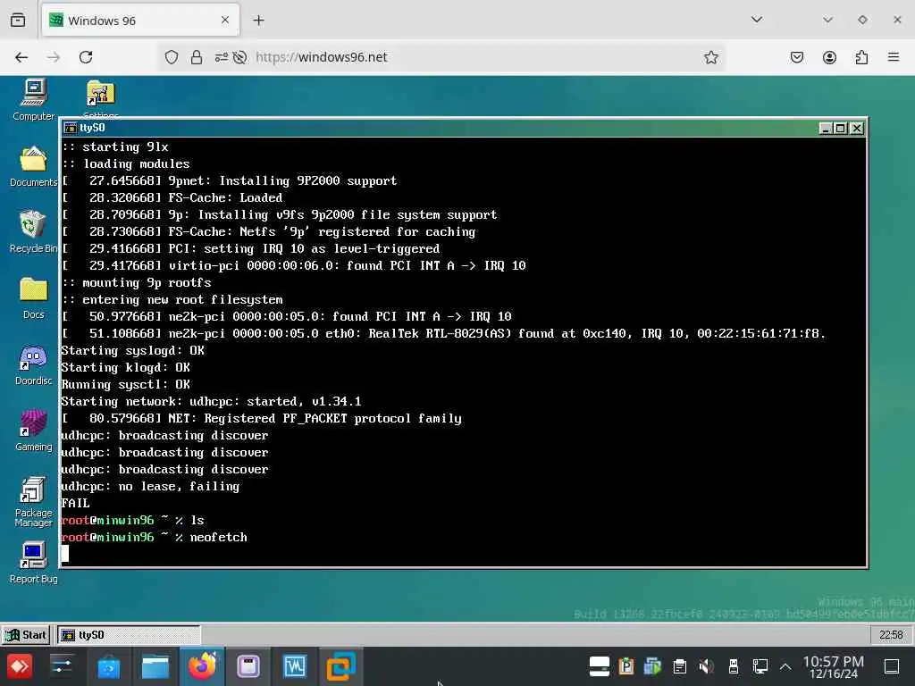The image size is (915, 686).
Task: Expand hidden system tray icons
Action: 785,666
